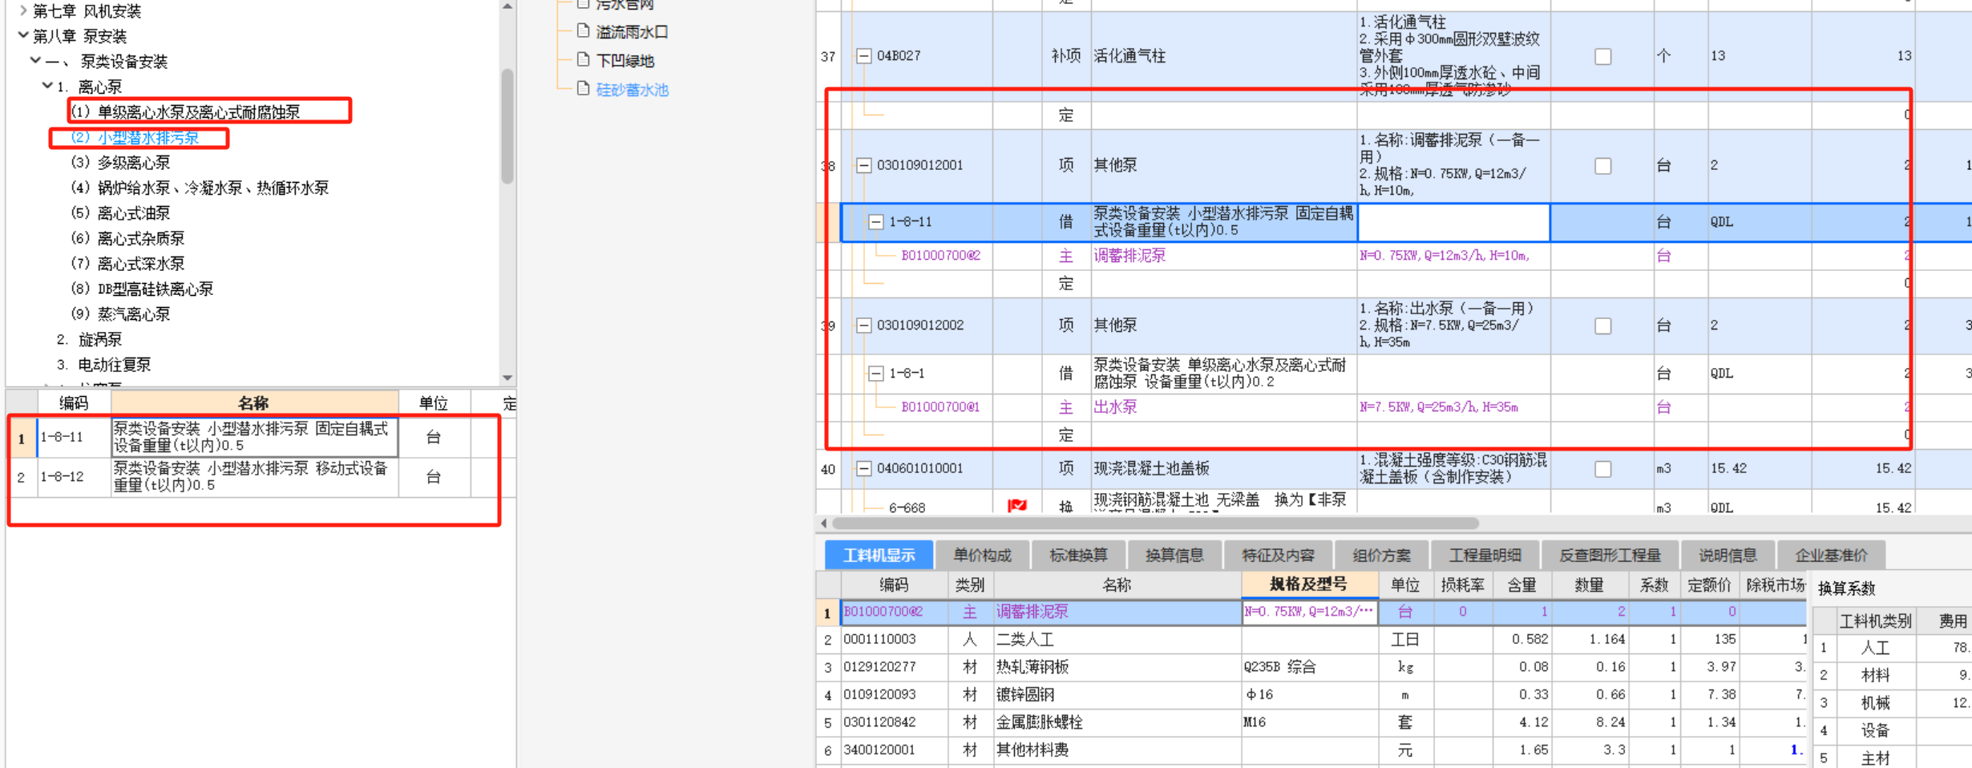Screen dimensions: 1972x768
Task: Select tree item 3. 电动往复泵
Action: tap(103, 364)
